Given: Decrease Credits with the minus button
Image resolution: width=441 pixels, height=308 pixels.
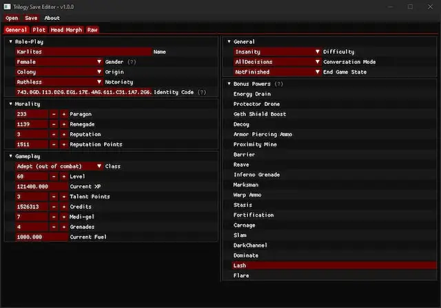Looking at the screenshot, I should click(54, 206).
